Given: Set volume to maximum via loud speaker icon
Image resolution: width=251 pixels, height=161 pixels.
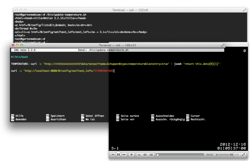Looking at the screenshot, I should point(231,155).
